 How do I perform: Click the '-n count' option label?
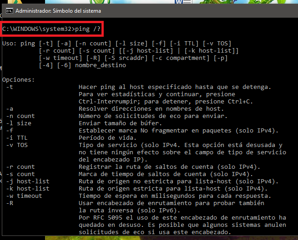coord(20,116)
